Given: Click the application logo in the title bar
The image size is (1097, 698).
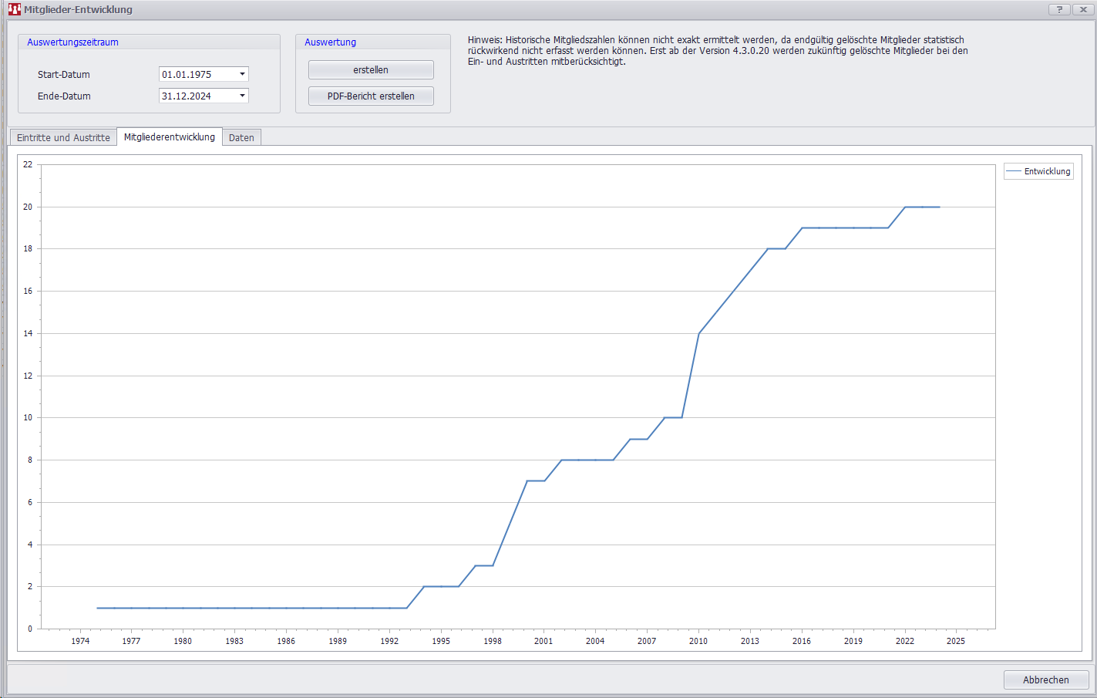Looking at the screenshot, I should pos(14,9).
